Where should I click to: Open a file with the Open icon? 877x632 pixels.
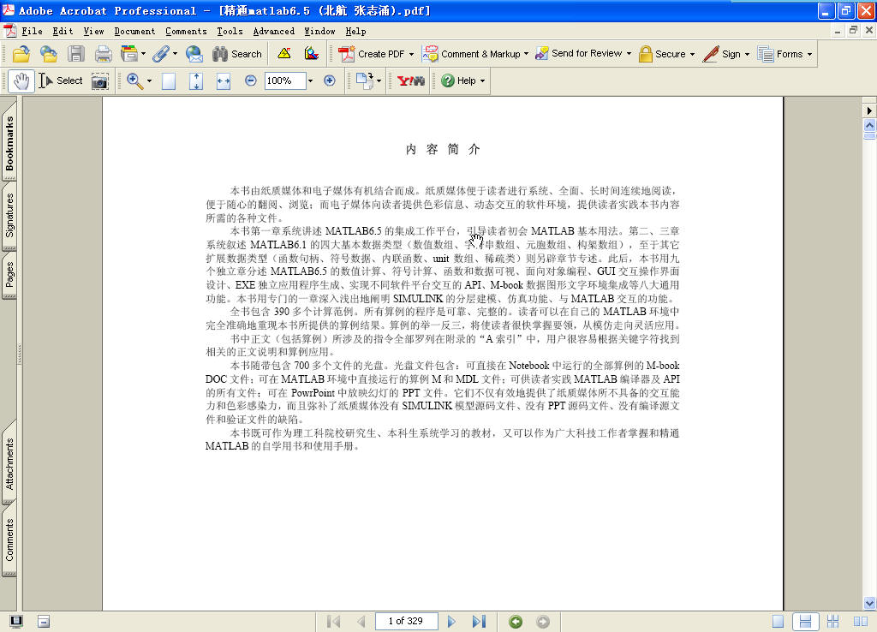(21, 54)
